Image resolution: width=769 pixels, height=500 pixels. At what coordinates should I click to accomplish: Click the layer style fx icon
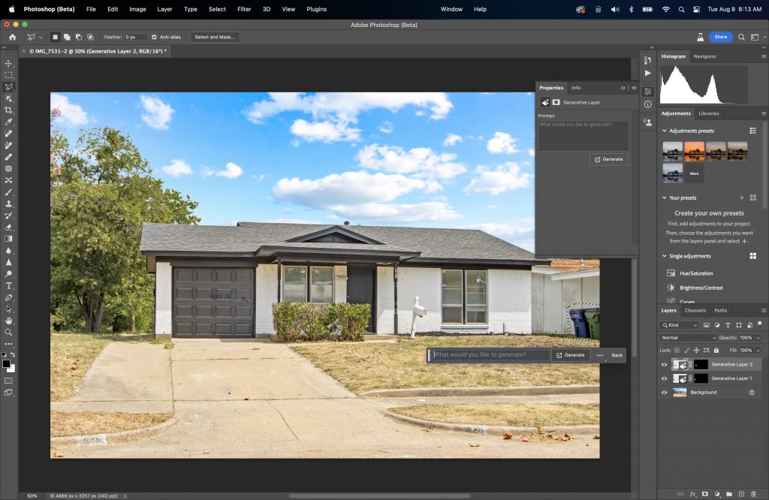693,494
